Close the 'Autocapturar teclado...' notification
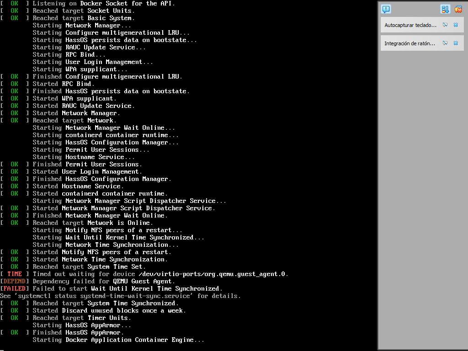Image resolution: width=468 pixels, height=351 pixels. click(456, 25)
